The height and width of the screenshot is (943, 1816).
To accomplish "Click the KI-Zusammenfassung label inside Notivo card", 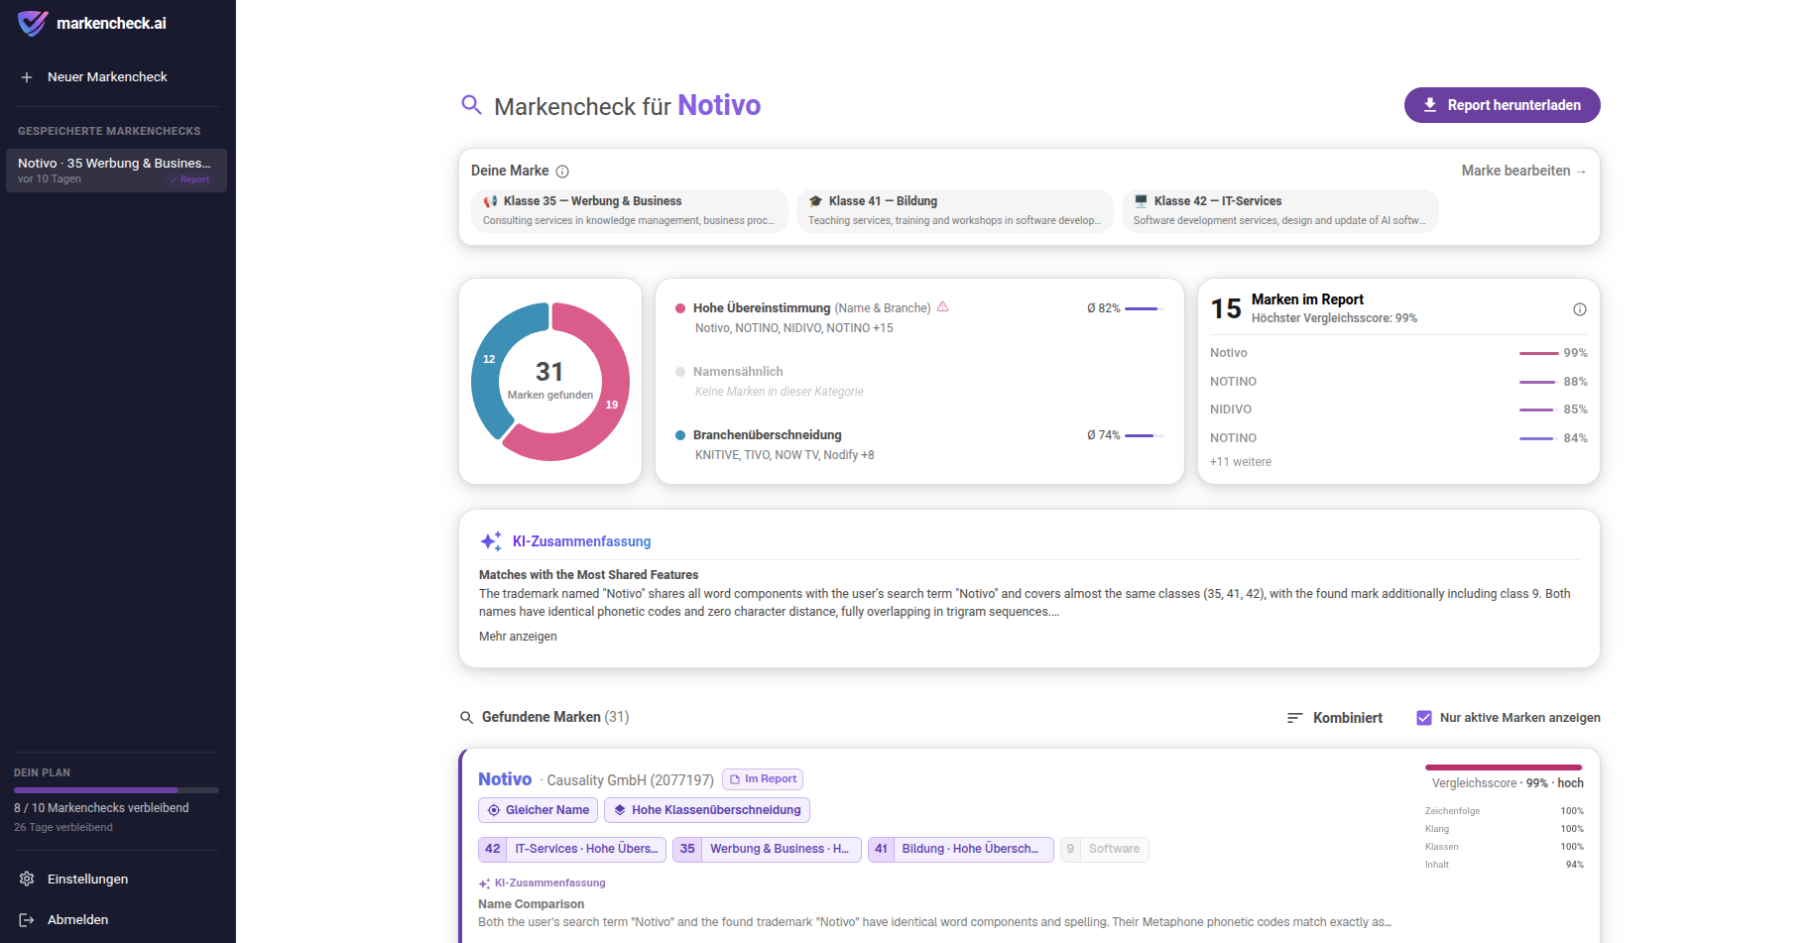I will (x=549, y=884).
